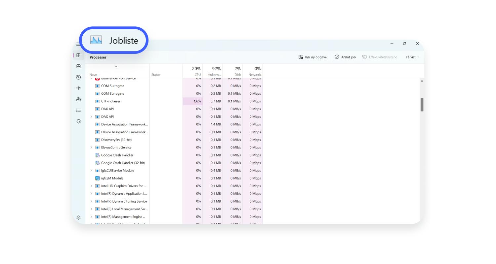Click Kør ny opgave button
496x264 pixels.
point(312,57)
